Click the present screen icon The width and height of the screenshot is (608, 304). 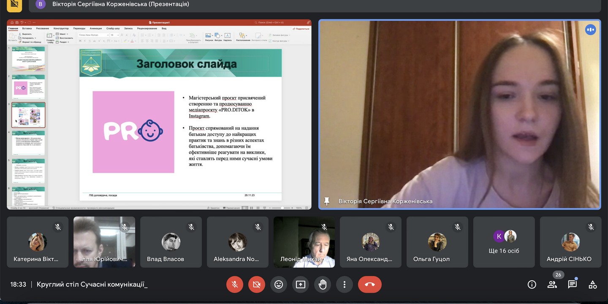pos(301,285)
